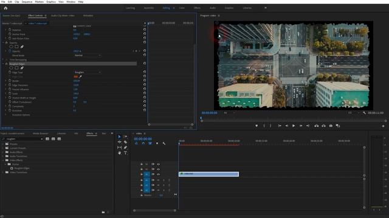The height and width of the screenshot is (218, 389).
Task: Select the Selection (arrow) tool
Action: coord(119,136)
